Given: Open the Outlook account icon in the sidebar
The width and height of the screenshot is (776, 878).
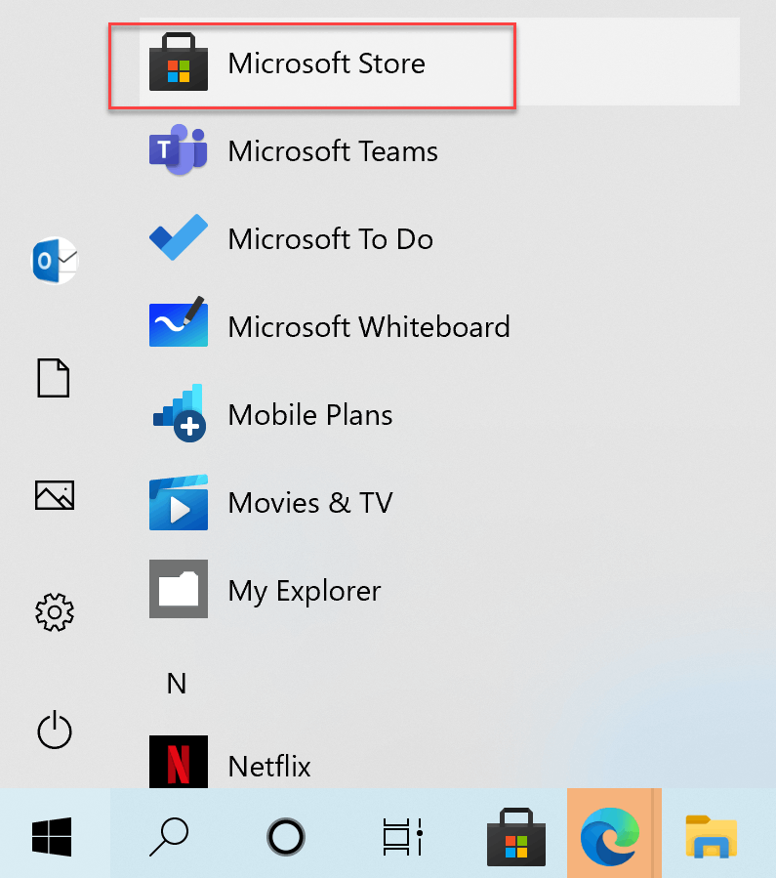Looking at the screenshot, I should click(55, 261).
